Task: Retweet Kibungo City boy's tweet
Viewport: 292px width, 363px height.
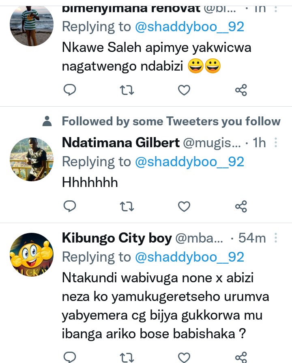Action: 127,357
